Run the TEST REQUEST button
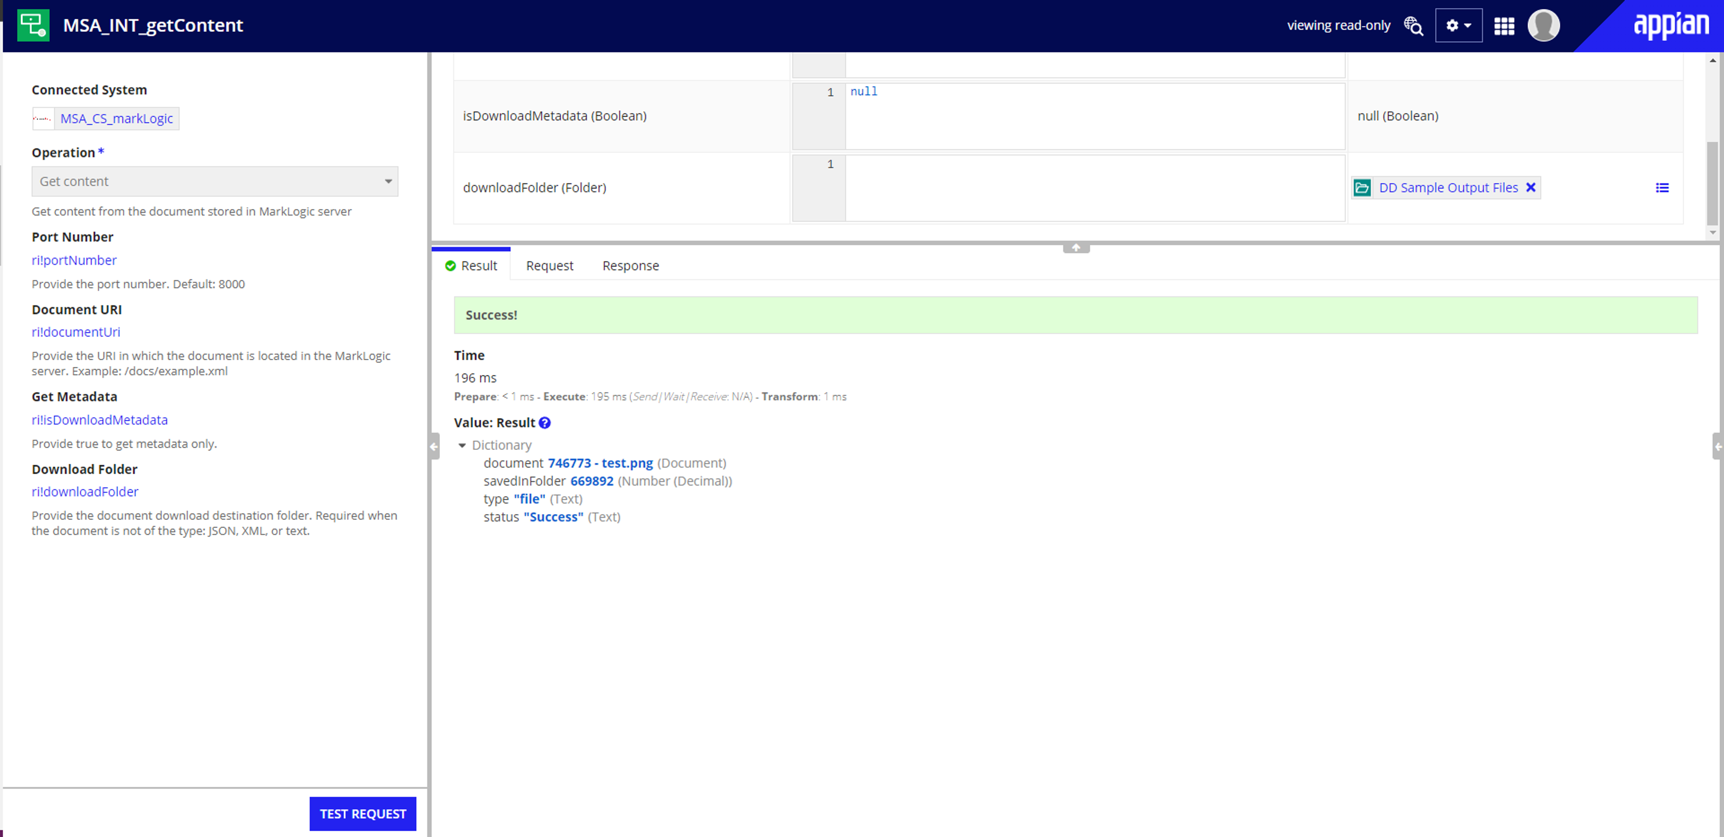This screenshot has height=837, width=1724. tap(363, 814)
